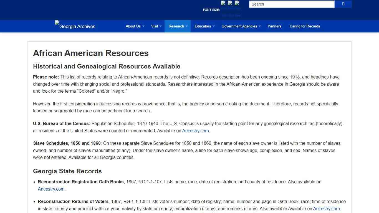Select the About Us menu item
379x213 pixels.
click(x=133, y=26)
